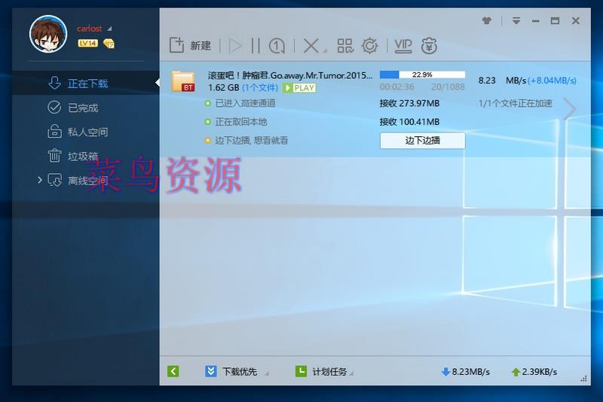Open the skin shirt icon in title bar
Screen dimensions: 603x402
487,21
